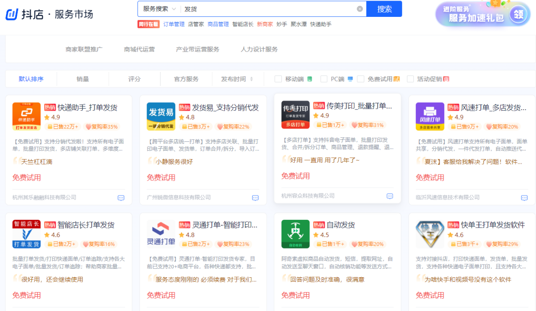Click 免费试用 on 传美打印 card
The width and height of the screenshot is (536, 311).
pos(295,176)
